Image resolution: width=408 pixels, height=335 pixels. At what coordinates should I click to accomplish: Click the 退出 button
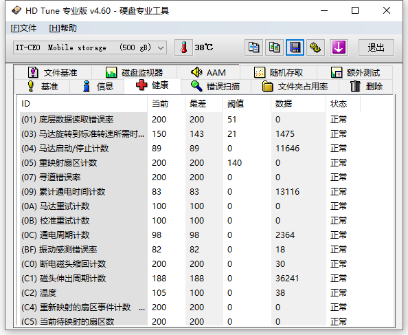(x=376, y=47)
